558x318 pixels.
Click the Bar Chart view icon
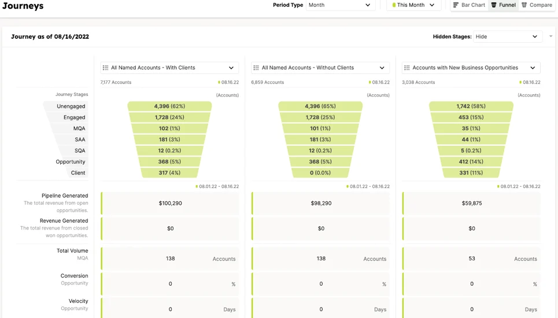point(456,5)
